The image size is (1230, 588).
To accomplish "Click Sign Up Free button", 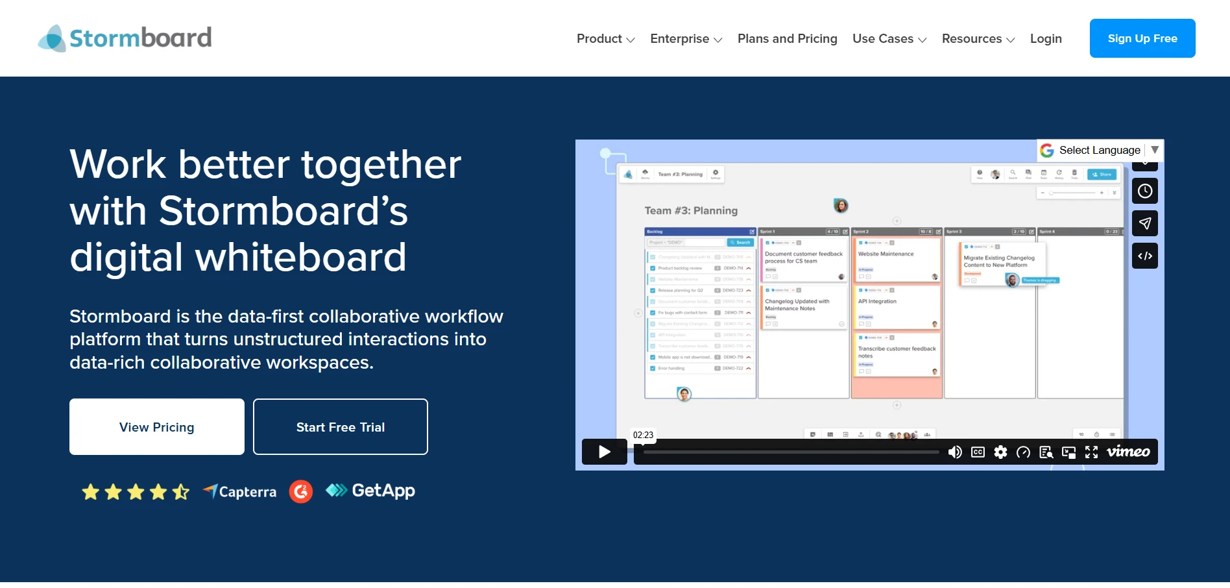I will tap(1142, 38).
